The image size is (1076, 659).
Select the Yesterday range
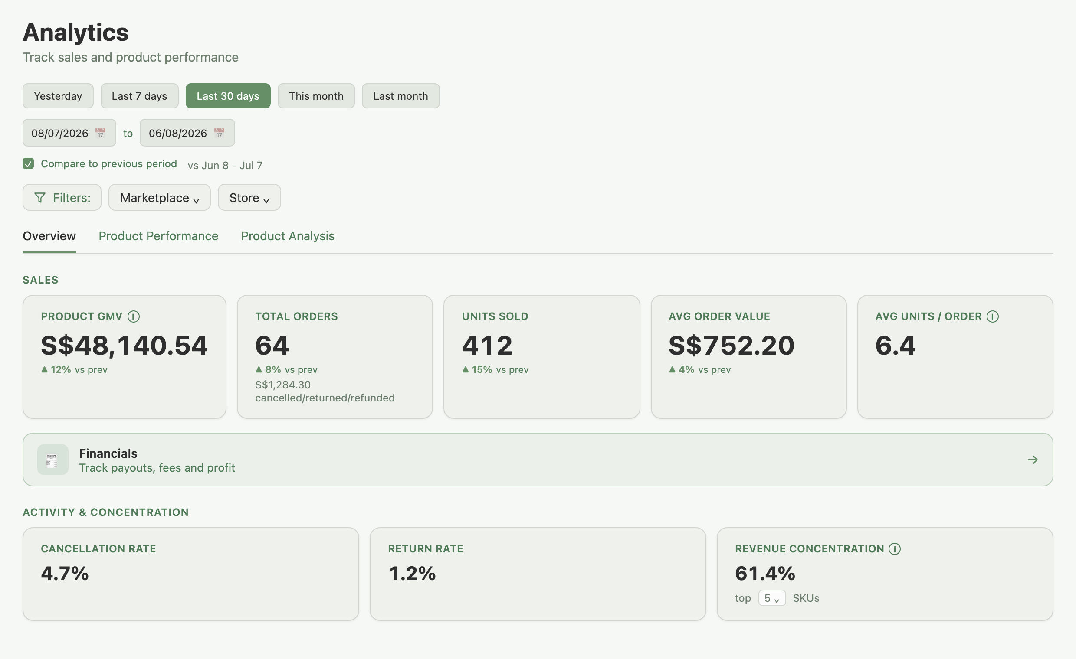coord(58,96)
